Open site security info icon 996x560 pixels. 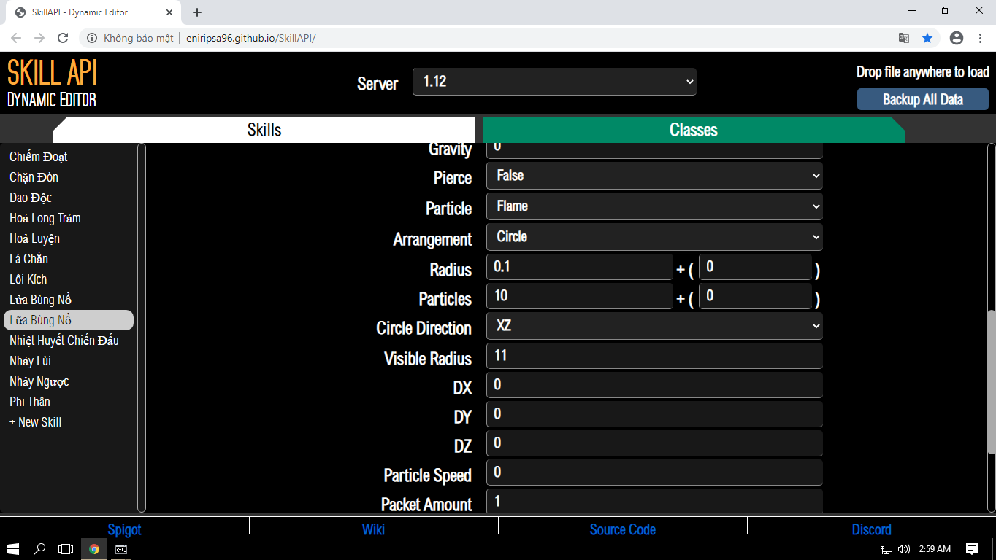(x=93, y=38)
